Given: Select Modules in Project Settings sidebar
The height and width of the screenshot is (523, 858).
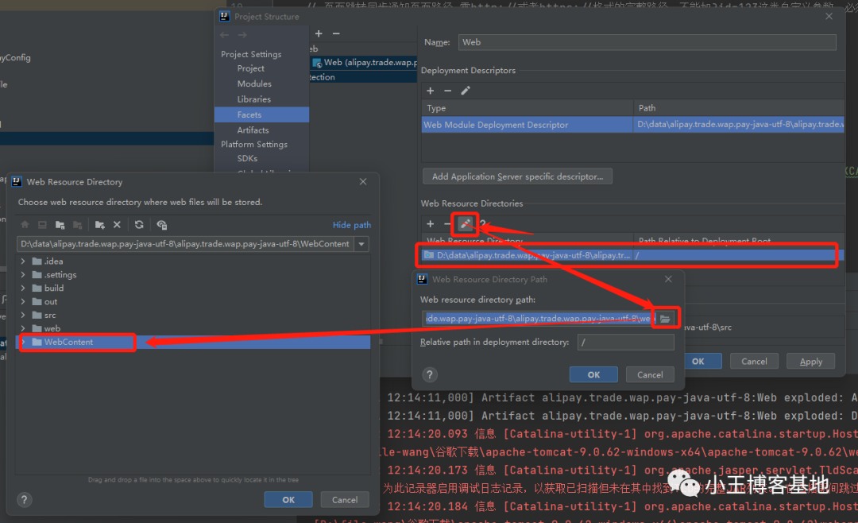Looking at the screenshot, I should click(254, 83).
